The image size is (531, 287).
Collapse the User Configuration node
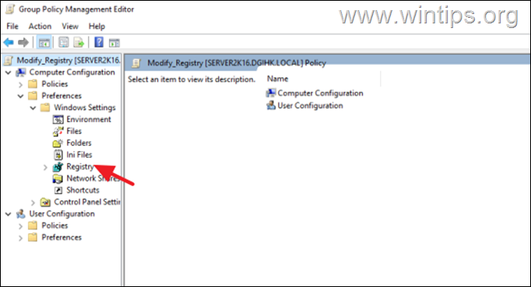coord(9,214)
